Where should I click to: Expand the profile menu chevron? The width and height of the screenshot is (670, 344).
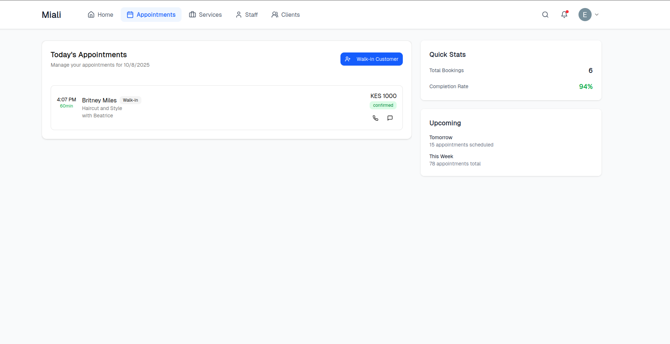(597, 15)
